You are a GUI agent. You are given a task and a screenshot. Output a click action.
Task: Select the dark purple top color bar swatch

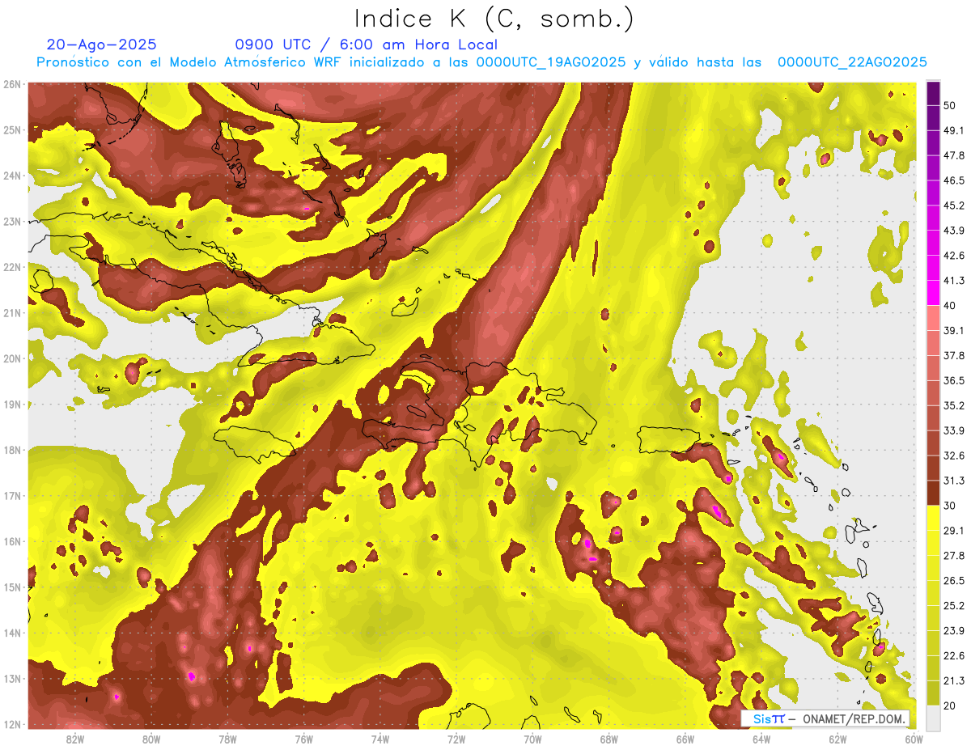[x=933, y=93]
